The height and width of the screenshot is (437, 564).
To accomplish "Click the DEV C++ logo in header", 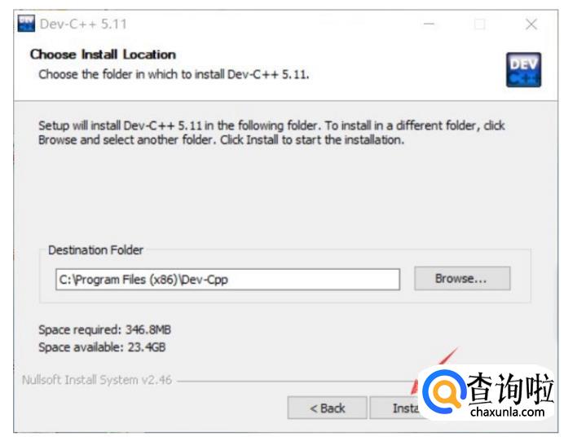I will (x=522, y=70).
